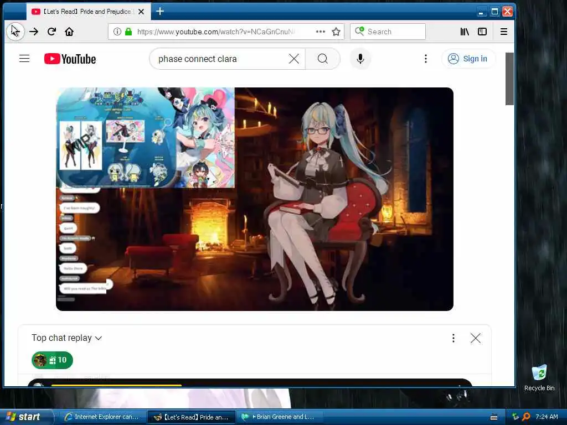Click the browser forward arrow

click(x=34, y=32)
